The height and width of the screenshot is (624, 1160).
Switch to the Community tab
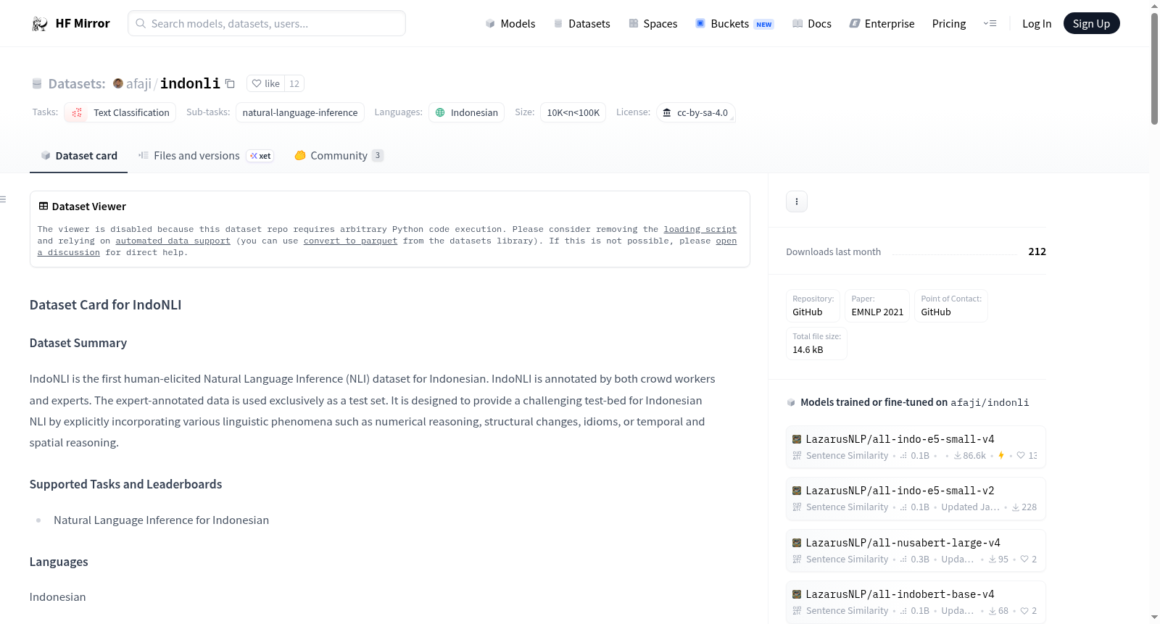(x=339, y=156)
